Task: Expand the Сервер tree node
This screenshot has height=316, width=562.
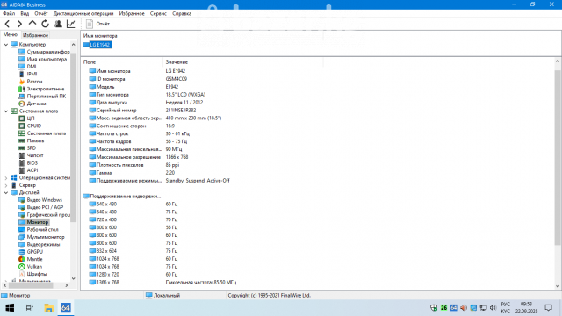Action: (x=6, y=185)
